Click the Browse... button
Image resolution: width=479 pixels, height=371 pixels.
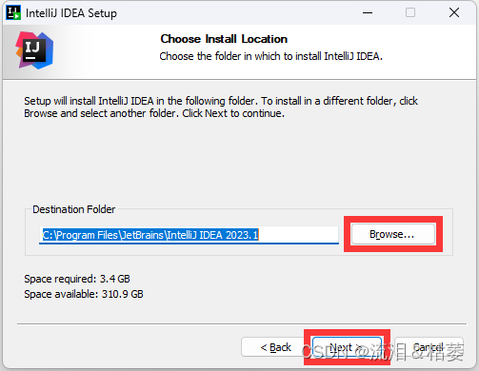393,234
